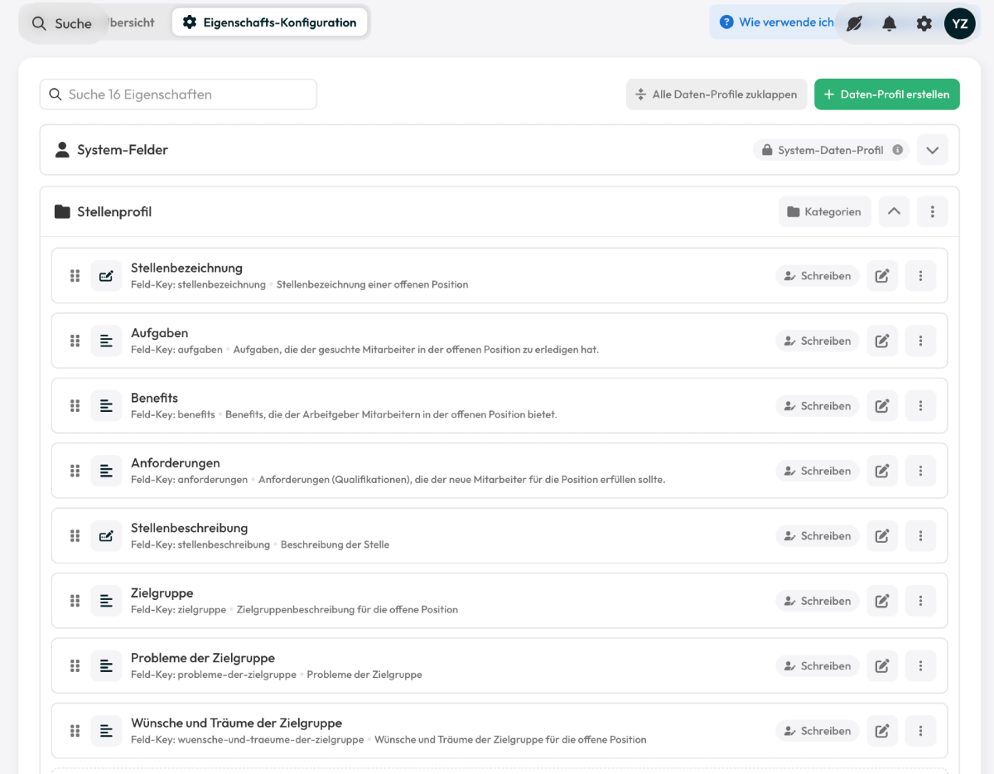Image resolution: width=994 pixels, height=774 pixels.
Task: Click the Stellenbeschreibung field type icon
Action: 106,536
